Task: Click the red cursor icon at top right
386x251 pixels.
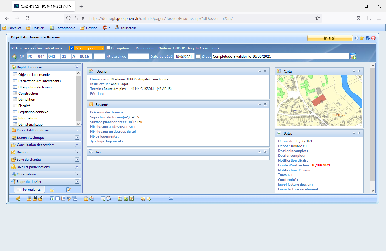Action: (x=373, y=38)
